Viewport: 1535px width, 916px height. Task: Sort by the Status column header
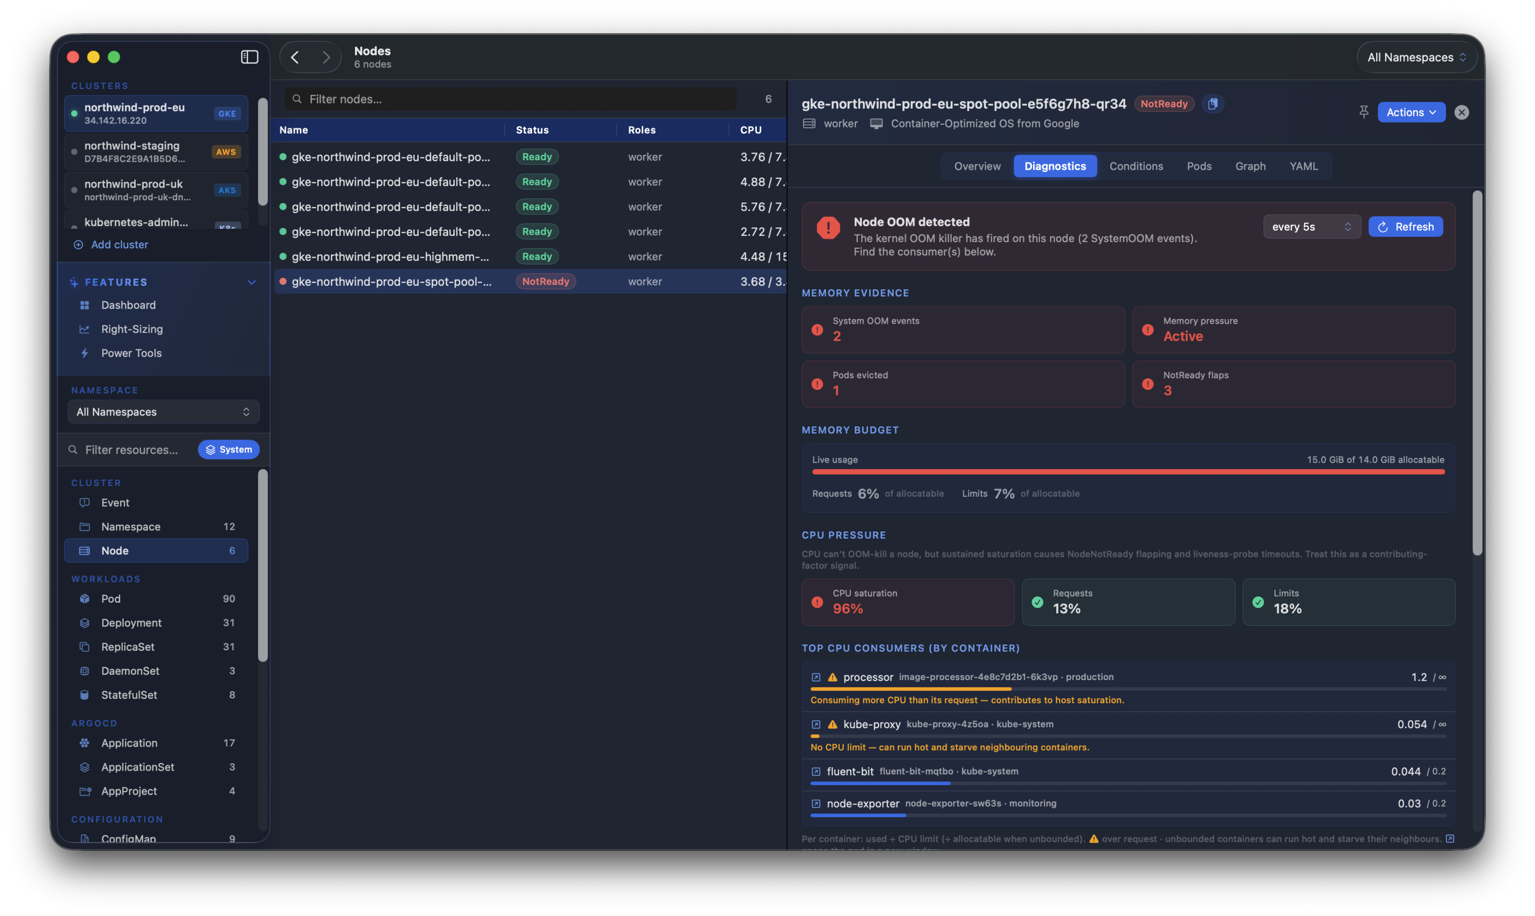(x=560, y=129)
